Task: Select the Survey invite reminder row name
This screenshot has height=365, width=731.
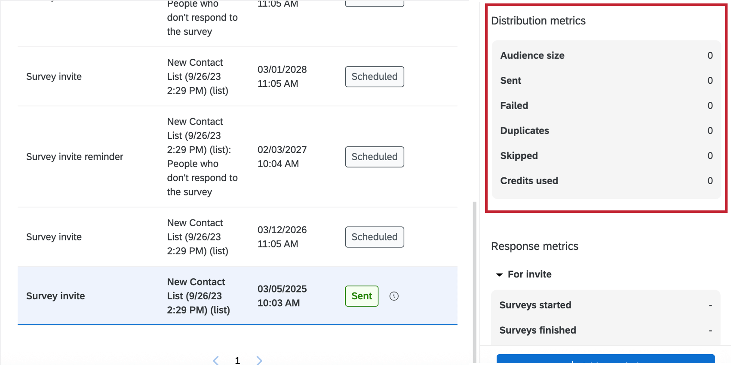Action: click(x=74, y=157)
